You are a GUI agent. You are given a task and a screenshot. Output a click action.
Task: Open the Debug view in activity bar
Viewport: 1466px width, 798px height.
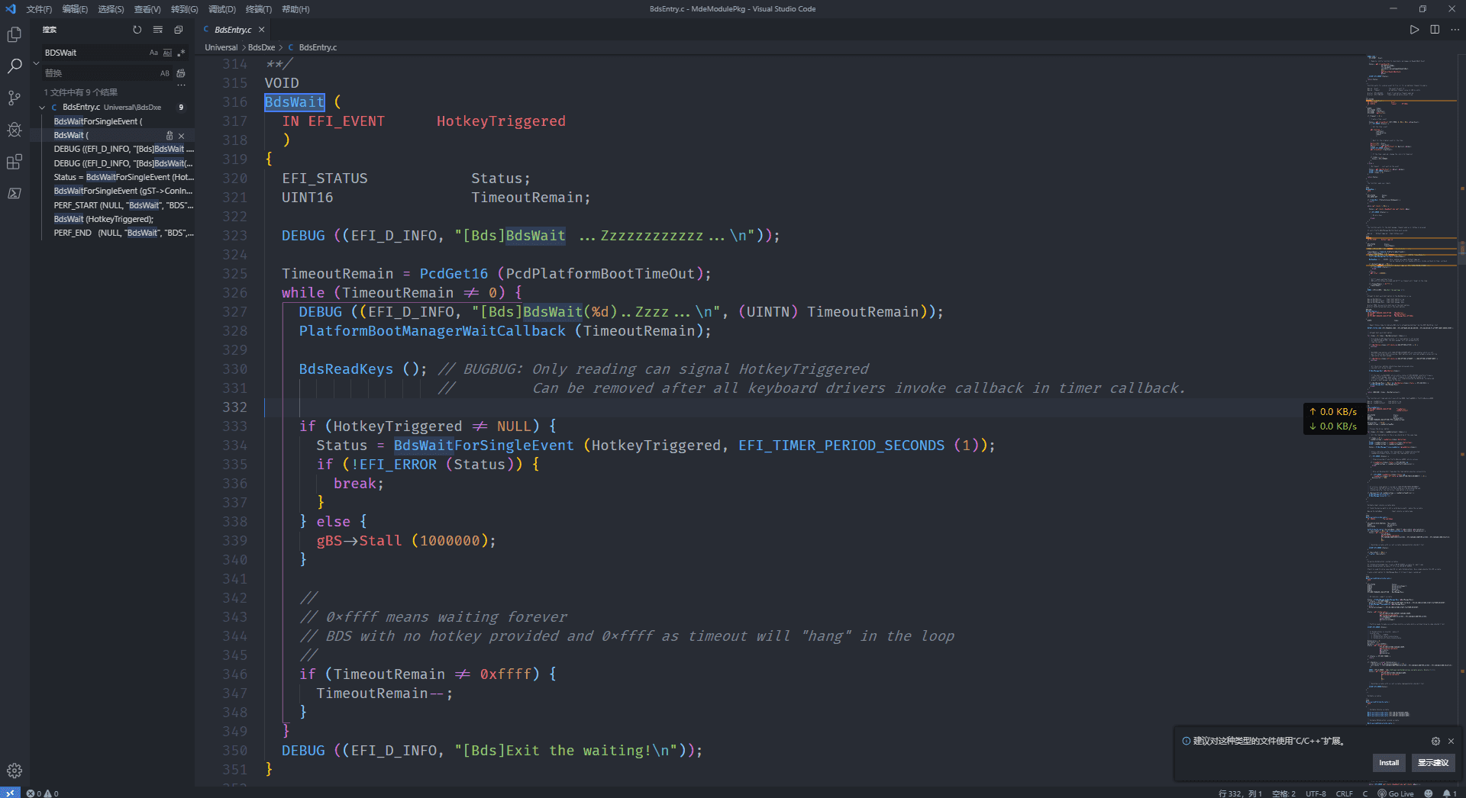point(15,130)
